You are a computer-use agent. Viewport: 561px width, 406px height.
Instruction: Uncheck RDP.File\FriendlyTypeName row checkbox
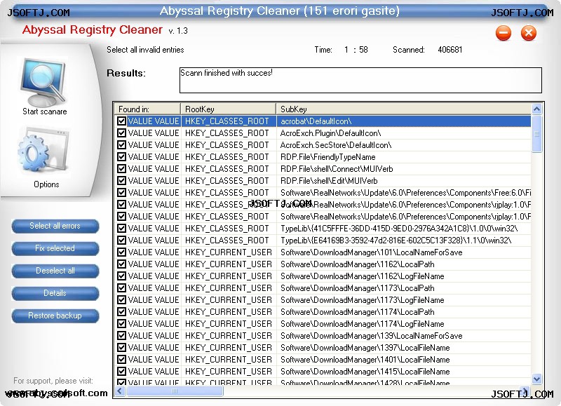tap(121, 156)
